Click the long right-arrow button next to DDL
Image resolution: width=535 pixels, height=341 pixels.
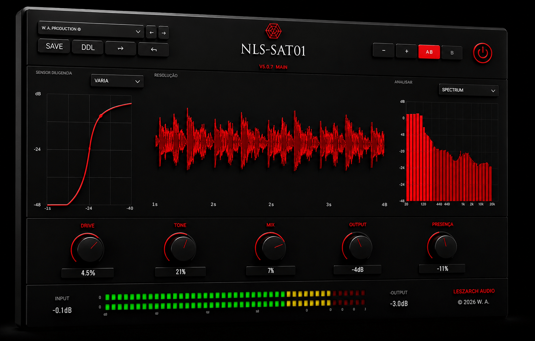coord(121,48)
